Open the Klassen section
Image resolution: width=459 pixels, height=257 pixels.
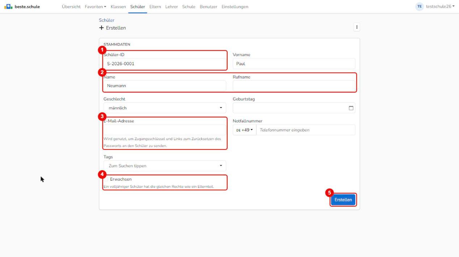click(118, 7)
